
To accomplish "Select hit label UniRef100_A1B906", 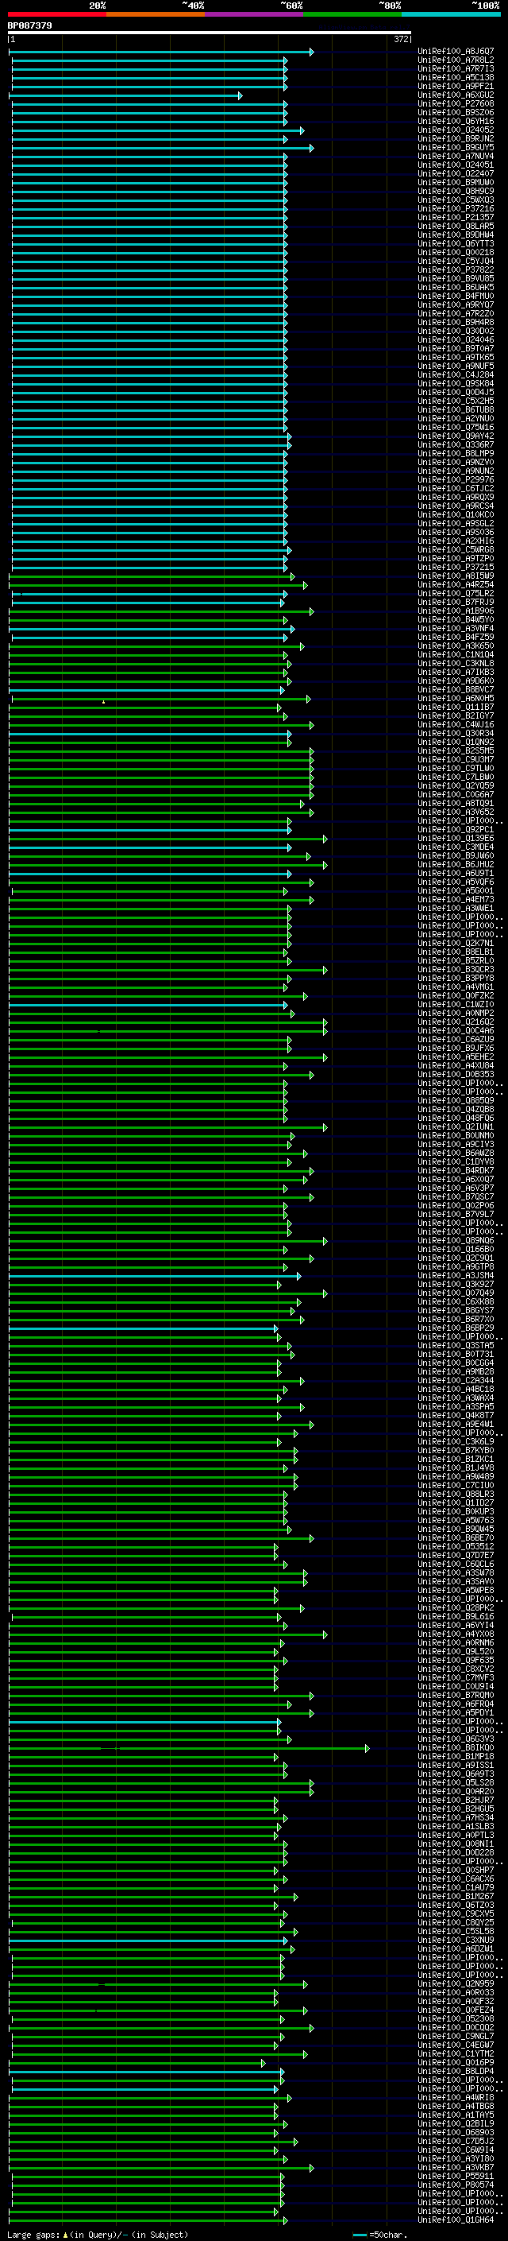I will click(x=456, y=611).
